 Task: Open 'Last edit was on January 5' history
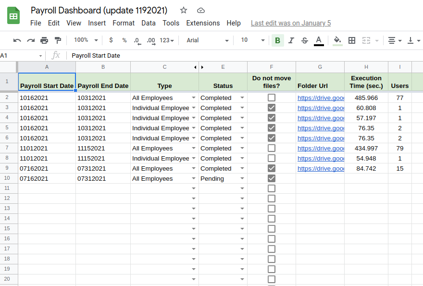(291, 23)
